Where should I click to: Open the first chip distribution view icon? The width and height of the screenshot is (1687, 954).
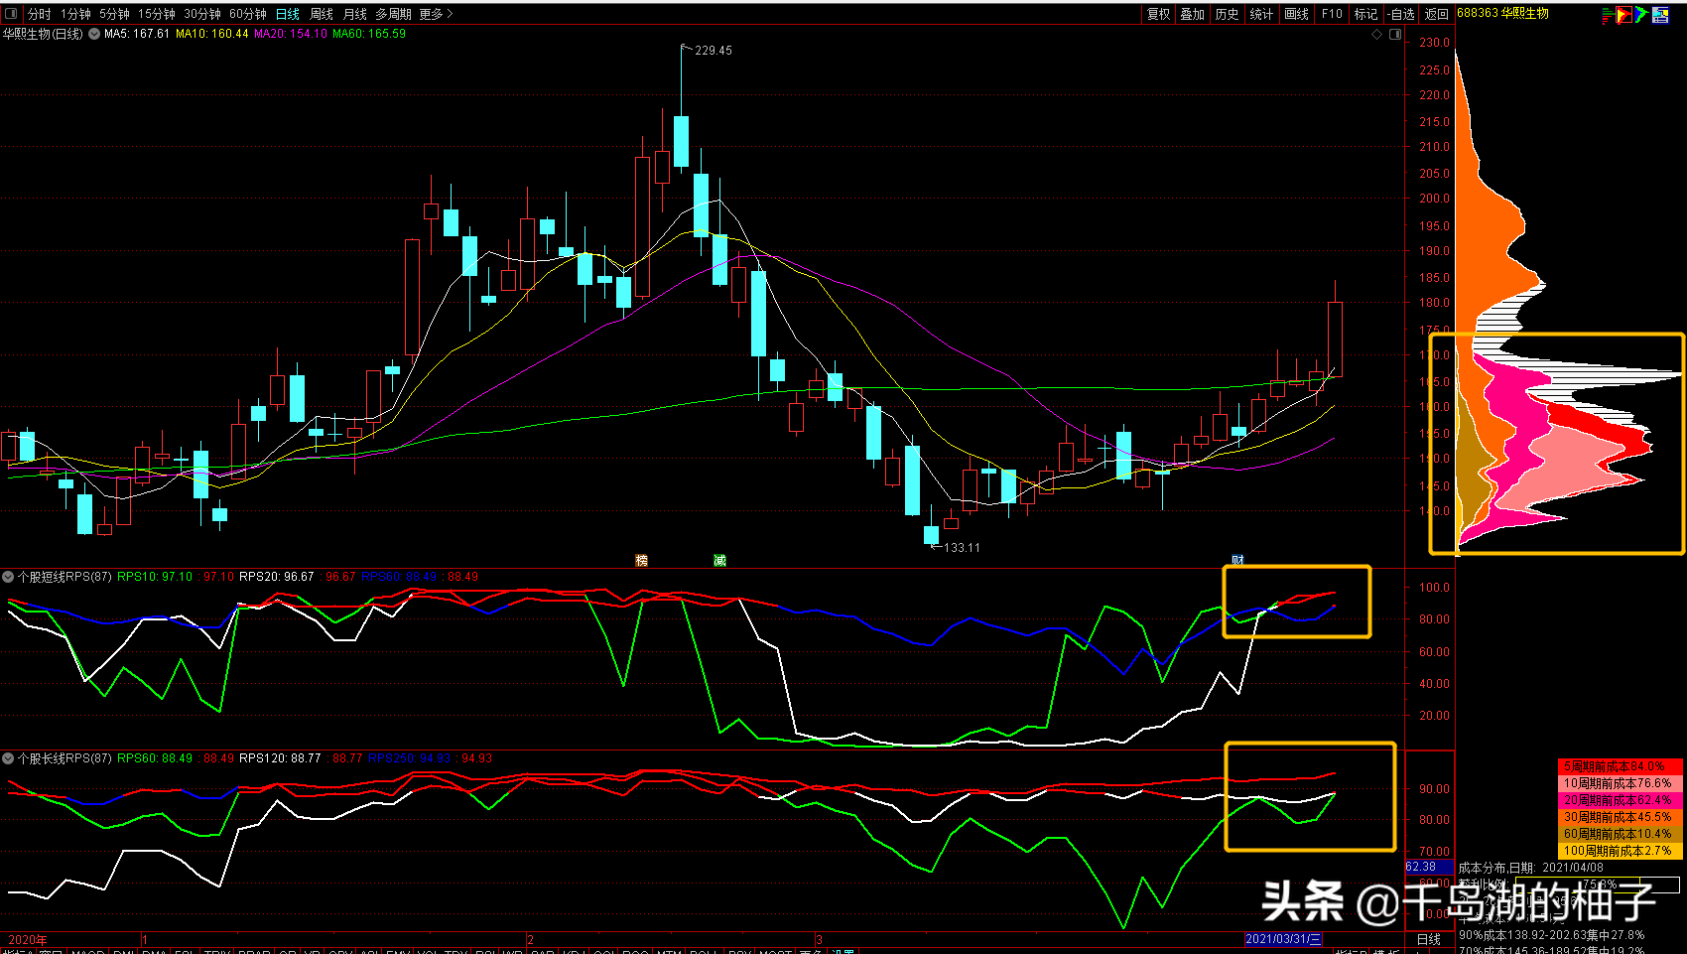point(1607,15)
